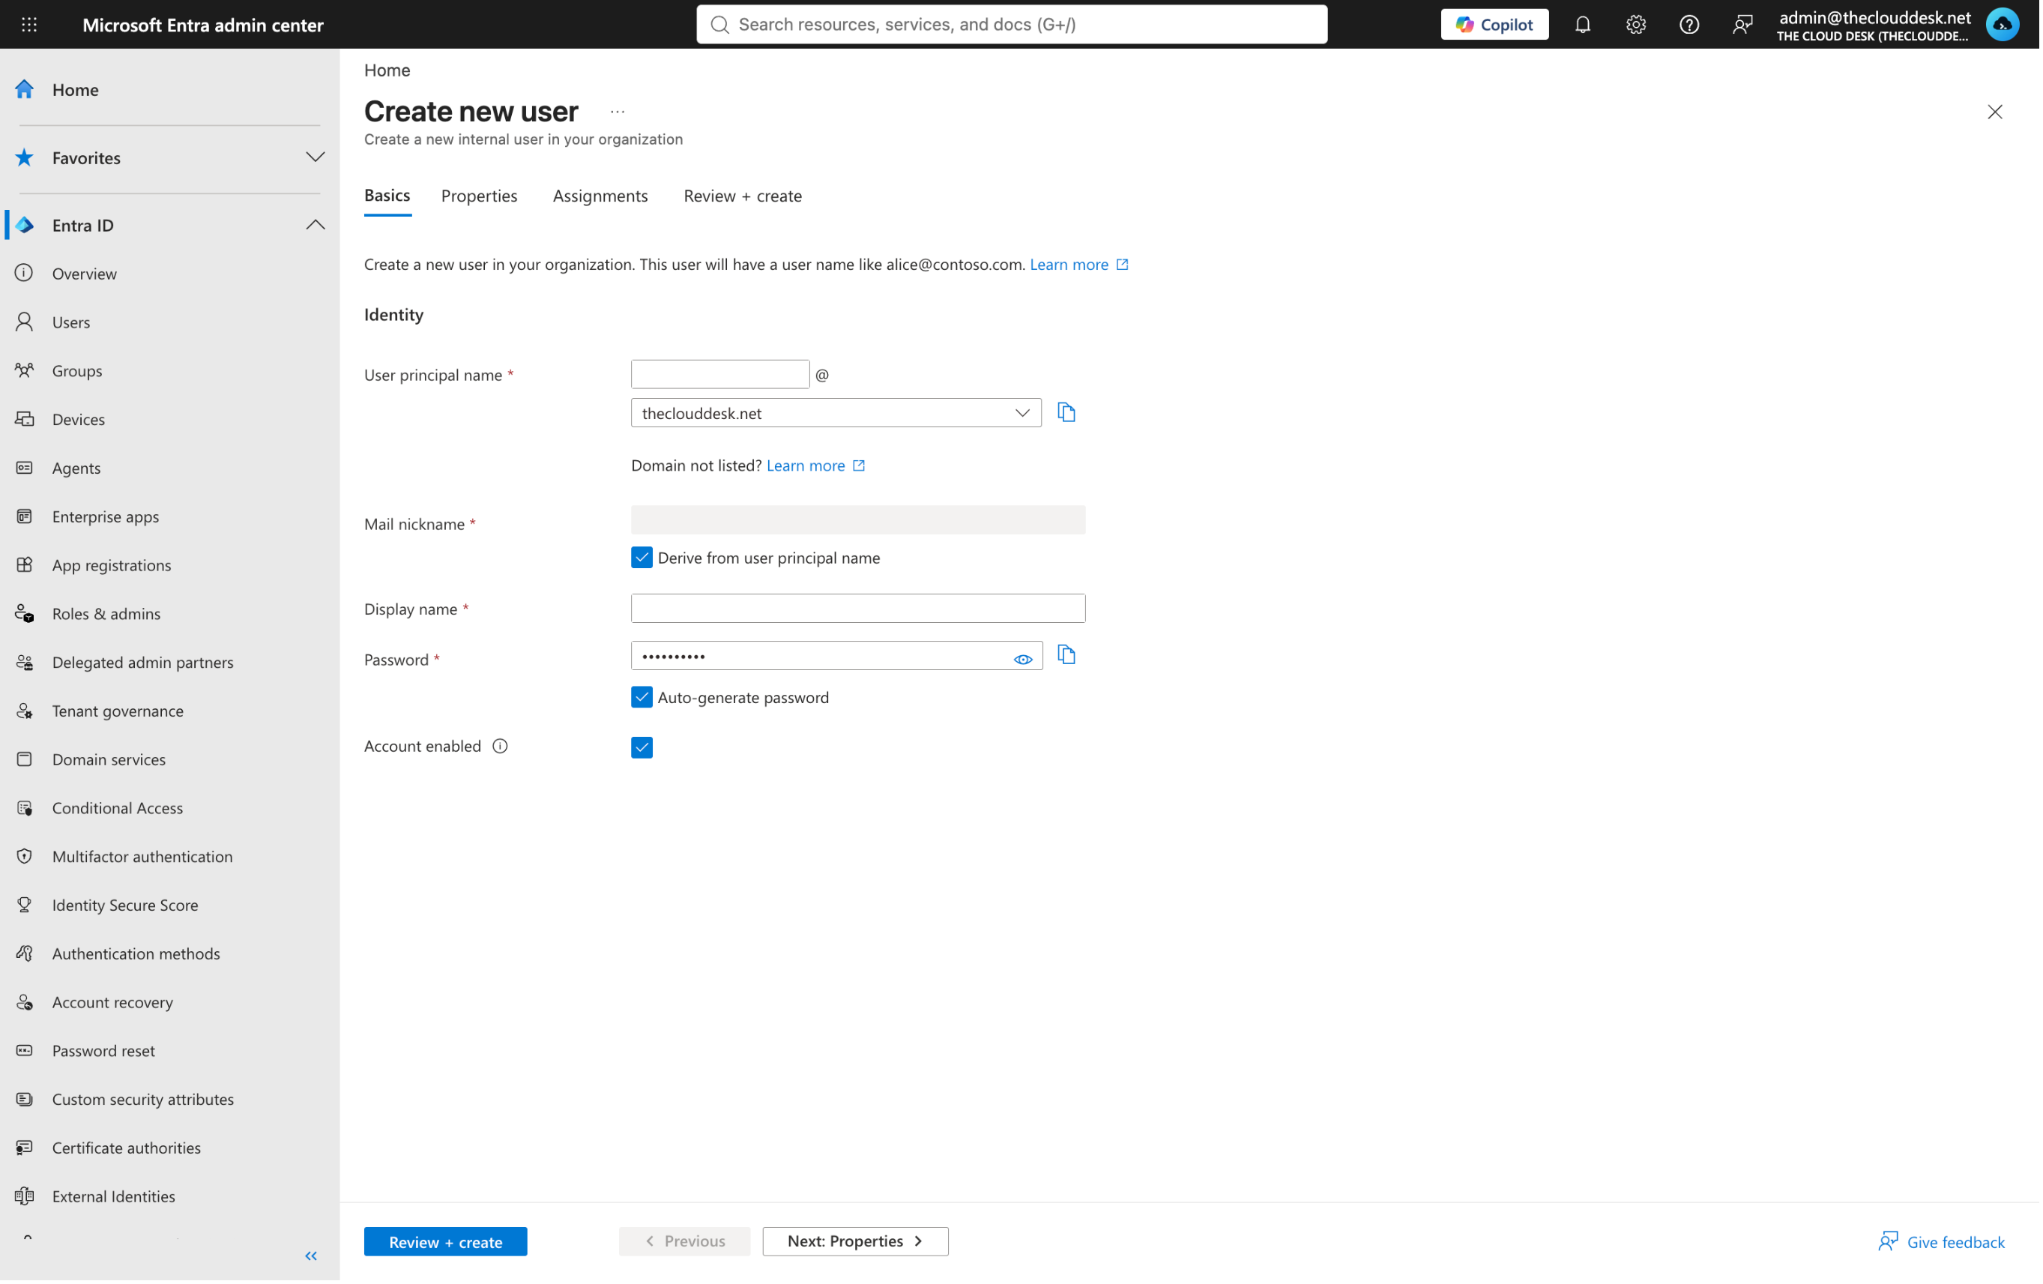Open Learn more for Domain not listed
Viewport: 2043px width, 1284px height.
click(815, 465)
